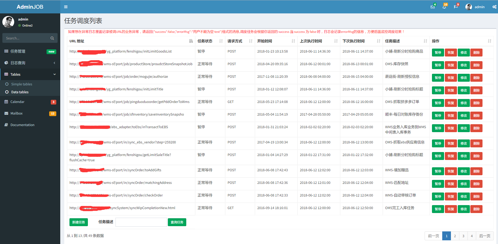Screen dimensions: 498x244
Task: Sort table by 下次执行时间 column
Action: coord(361,41)
